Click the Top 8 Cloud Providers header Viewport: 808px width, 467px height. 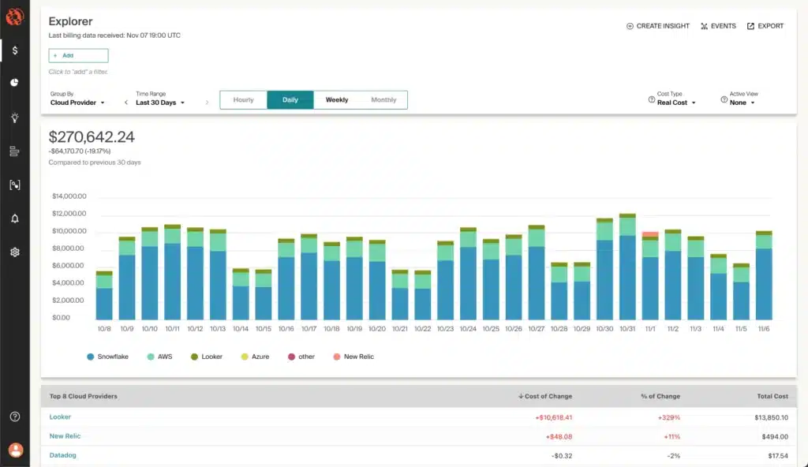click(x=84, y=396)
